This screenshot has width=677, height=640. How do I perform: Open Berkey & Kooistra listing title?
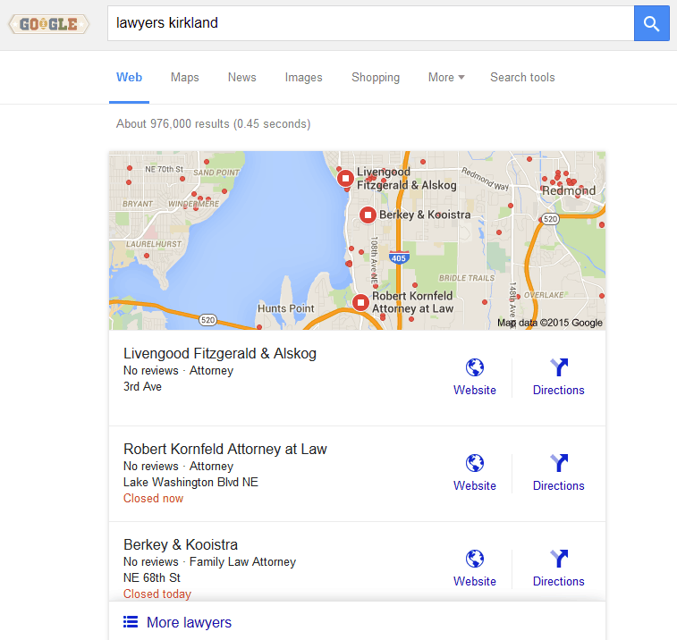[x=181, y=544]
